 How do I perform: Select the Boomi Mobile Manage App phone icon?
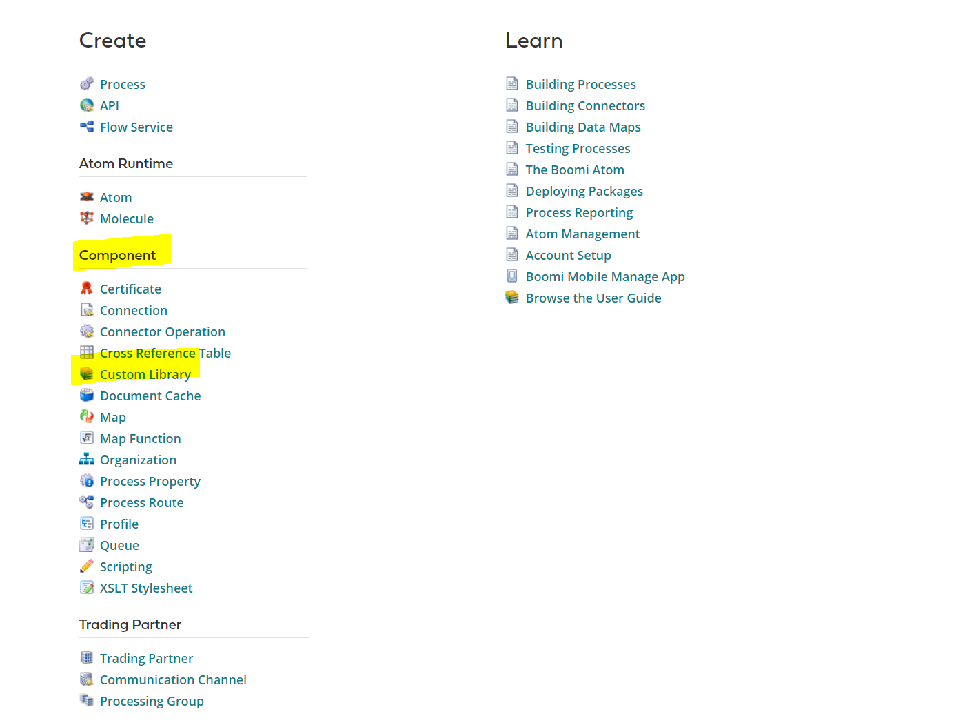[x=513, y=276]
